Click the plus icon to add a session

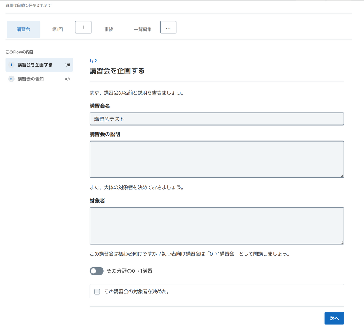click(x=83, y=27)
